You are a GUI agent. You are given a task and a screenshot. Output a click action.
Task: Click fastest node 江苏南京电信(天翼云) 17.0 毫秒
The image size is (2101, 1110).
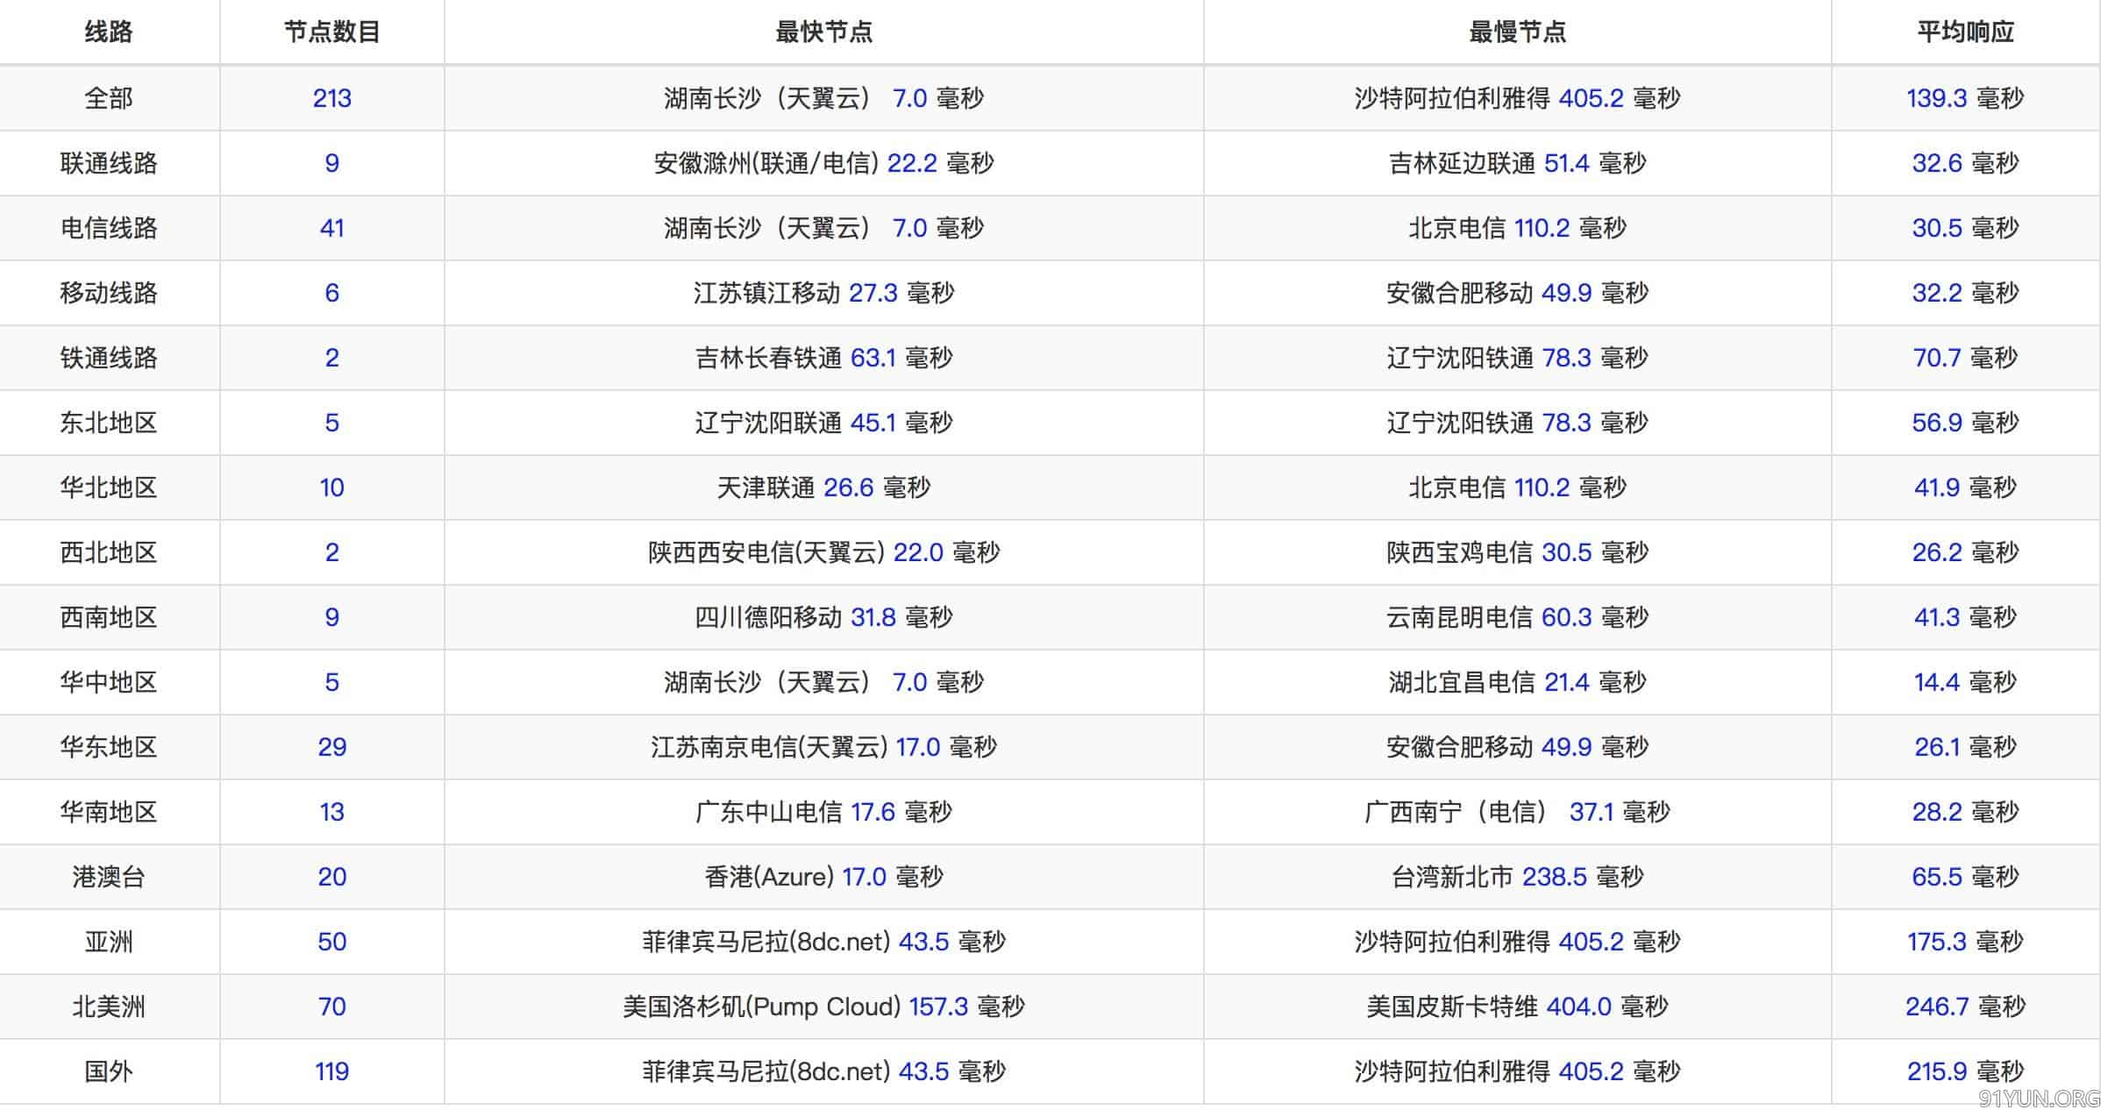[x=823, y=746]
